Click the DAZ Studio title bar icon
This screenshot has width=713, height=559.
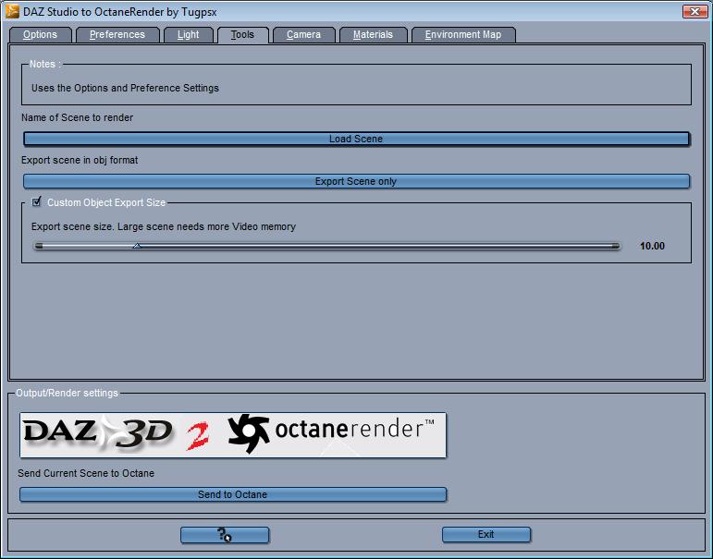(12, 11)
